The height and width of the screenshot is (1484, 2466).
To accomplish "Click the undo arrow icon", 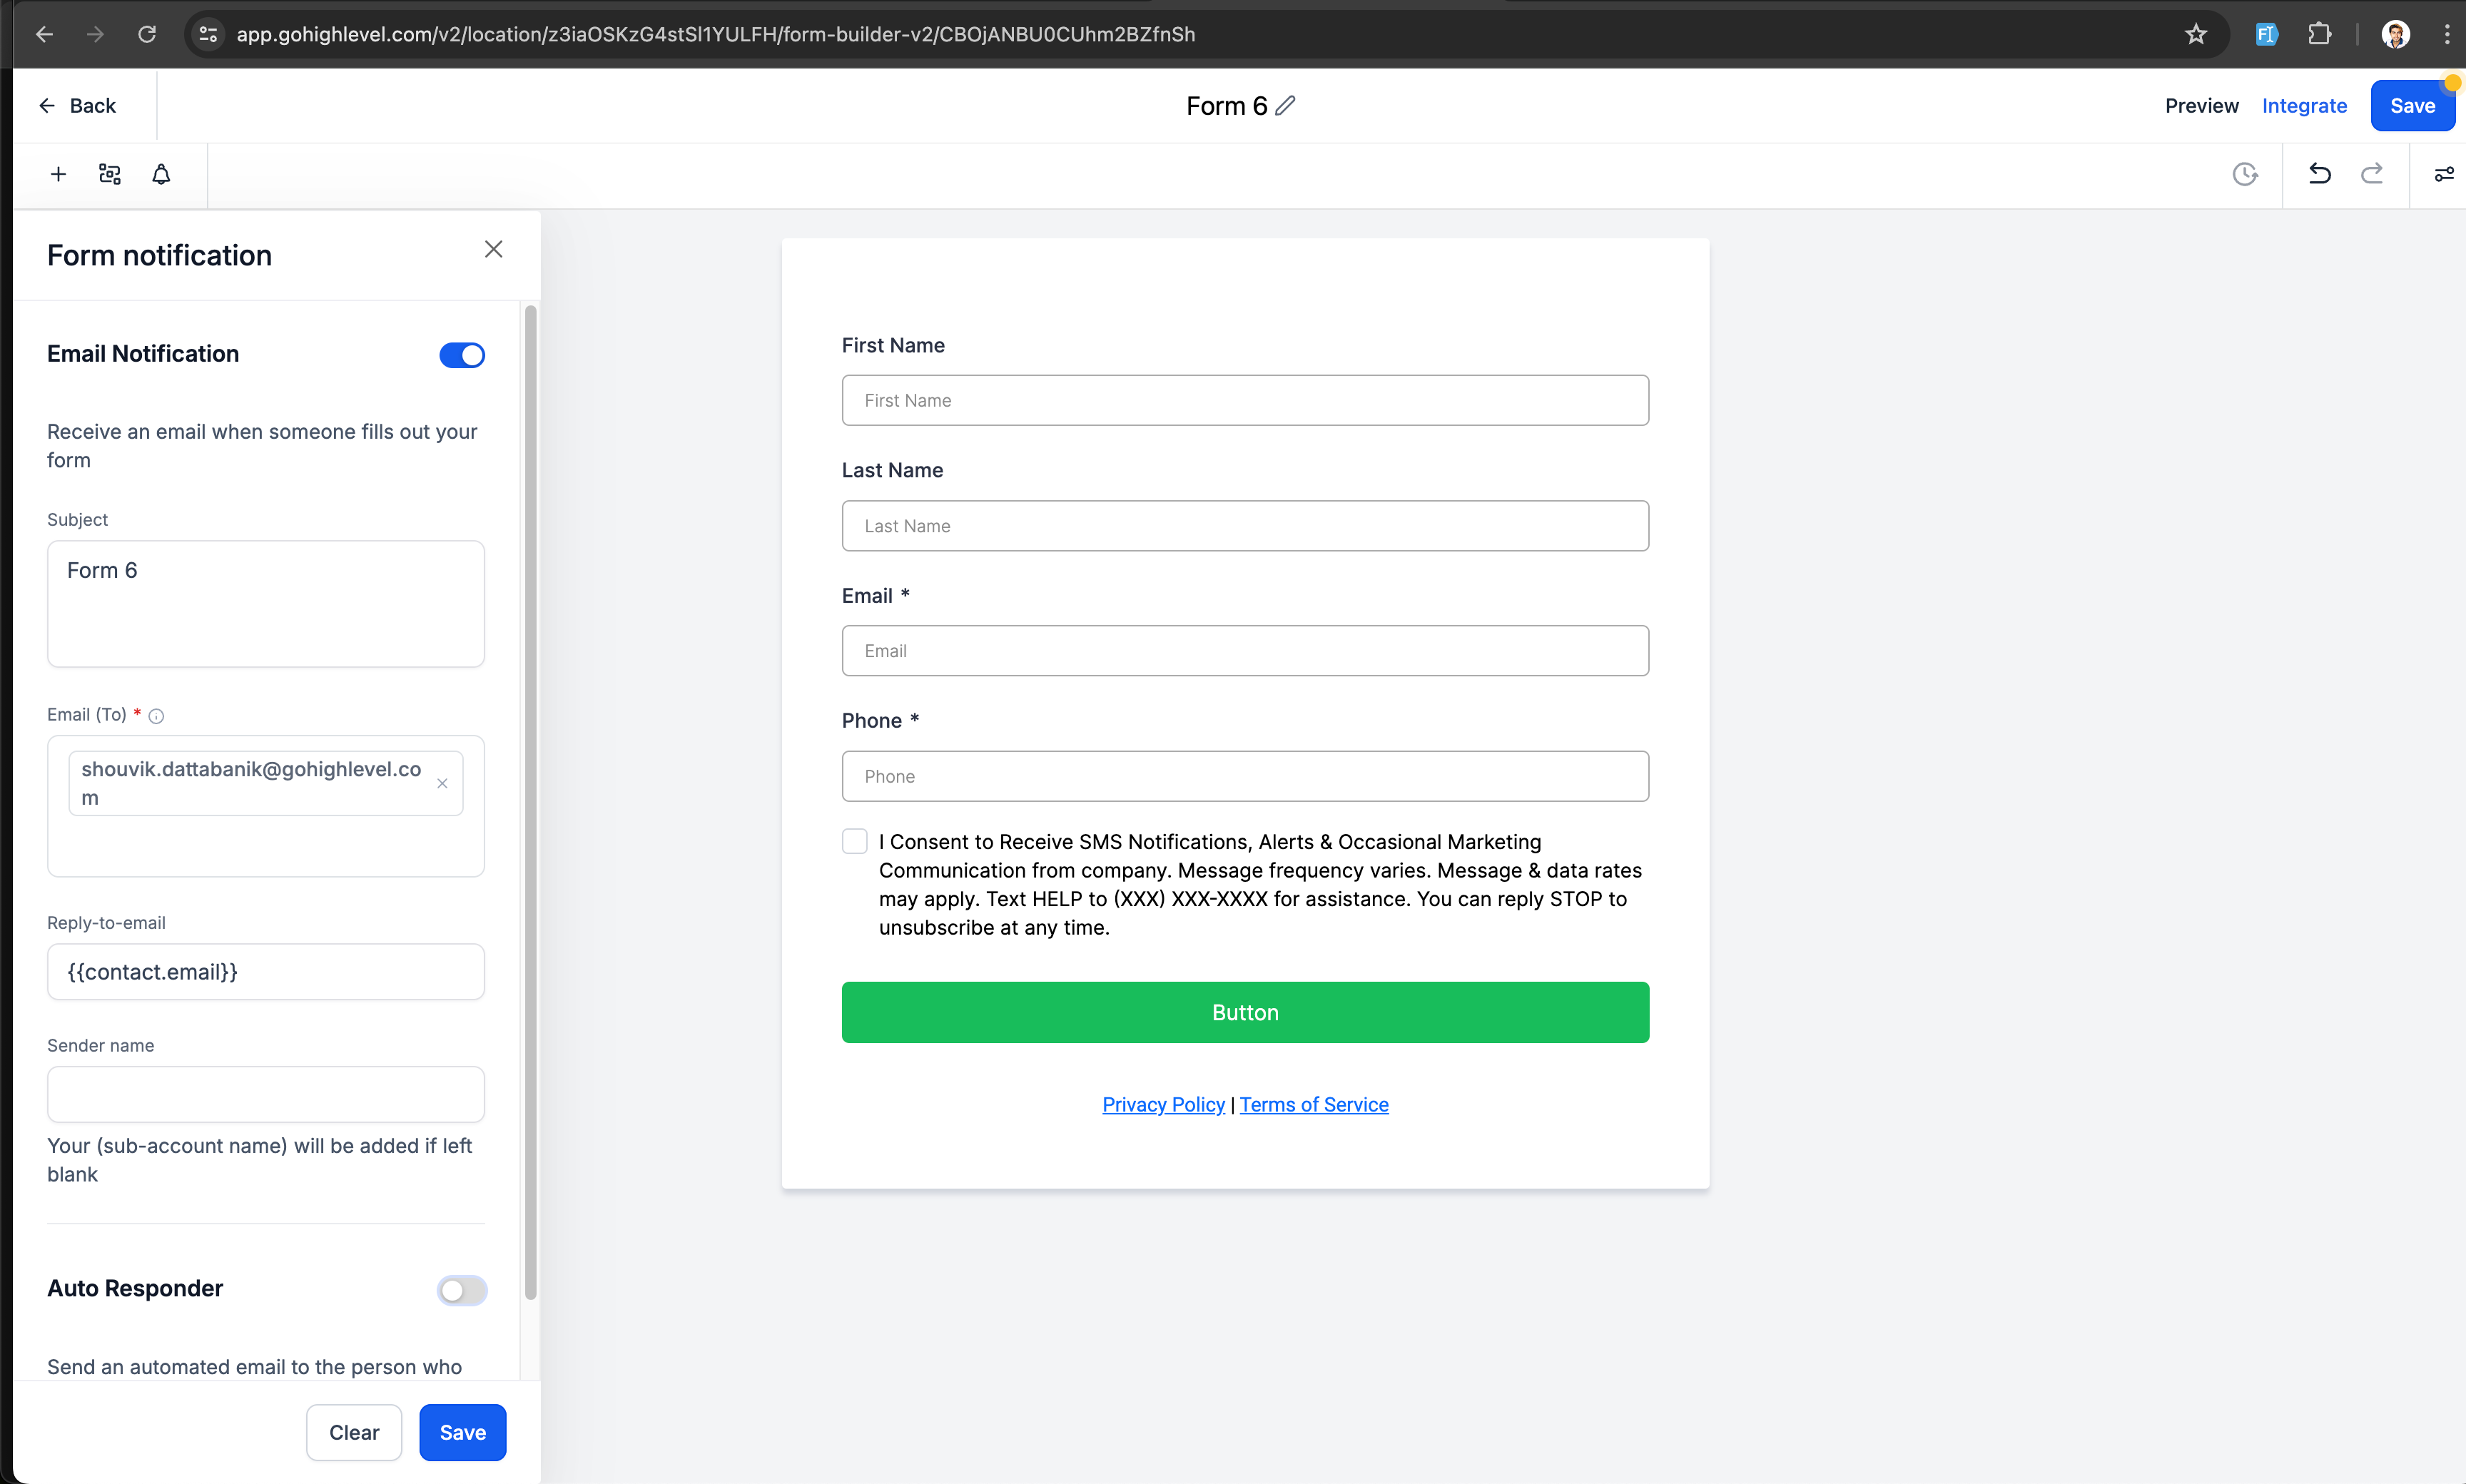I will 2320,174.
